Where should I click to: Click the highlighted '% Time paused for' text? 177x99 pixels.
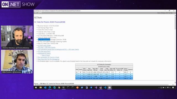click(x=44, y=40)
